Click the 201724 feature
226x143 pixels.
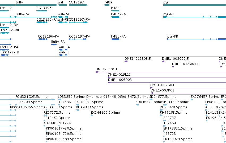[59, 126]
